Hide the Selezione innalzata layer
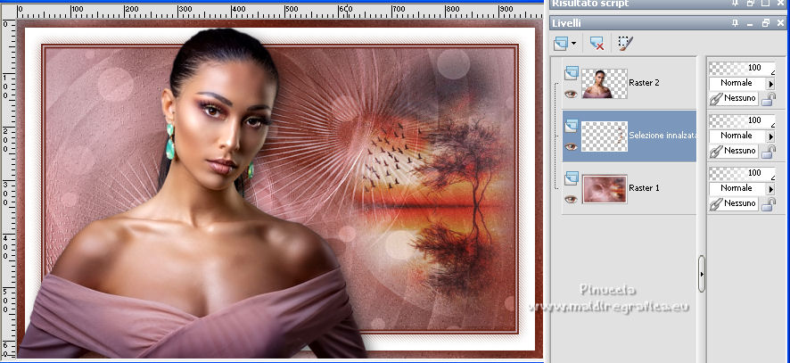Image resolution: width=790 pixels, height=363 pixels. pyautogui.click(x=571, y=146)
